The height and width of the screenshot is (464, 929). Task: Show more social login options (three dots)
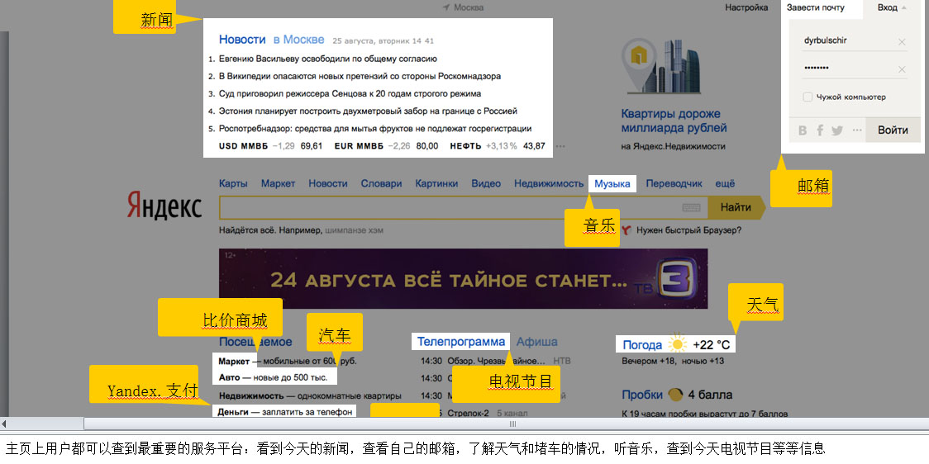point(857,130)
